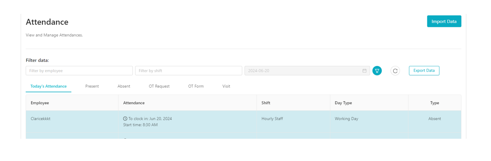Click the circular refresh icon
This screenshot has width=491, height=161.
click(395, 71)
